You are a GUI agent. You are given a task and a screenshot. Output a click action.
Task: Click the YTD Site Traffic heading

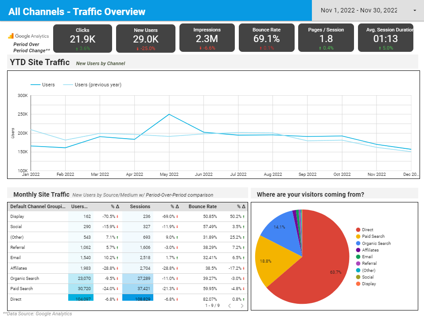[x=40, y=62]
